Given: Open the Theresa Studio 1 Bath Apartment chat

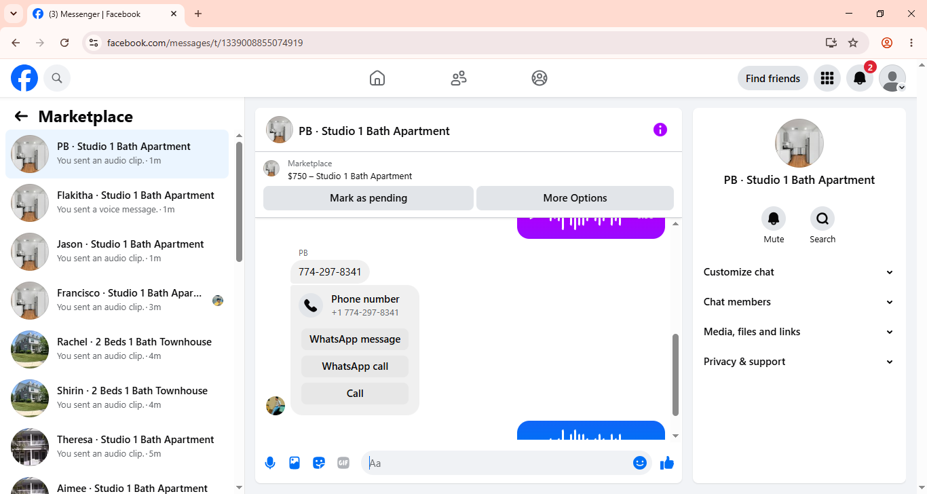Looking at the screenshot, I should (117, 447).
